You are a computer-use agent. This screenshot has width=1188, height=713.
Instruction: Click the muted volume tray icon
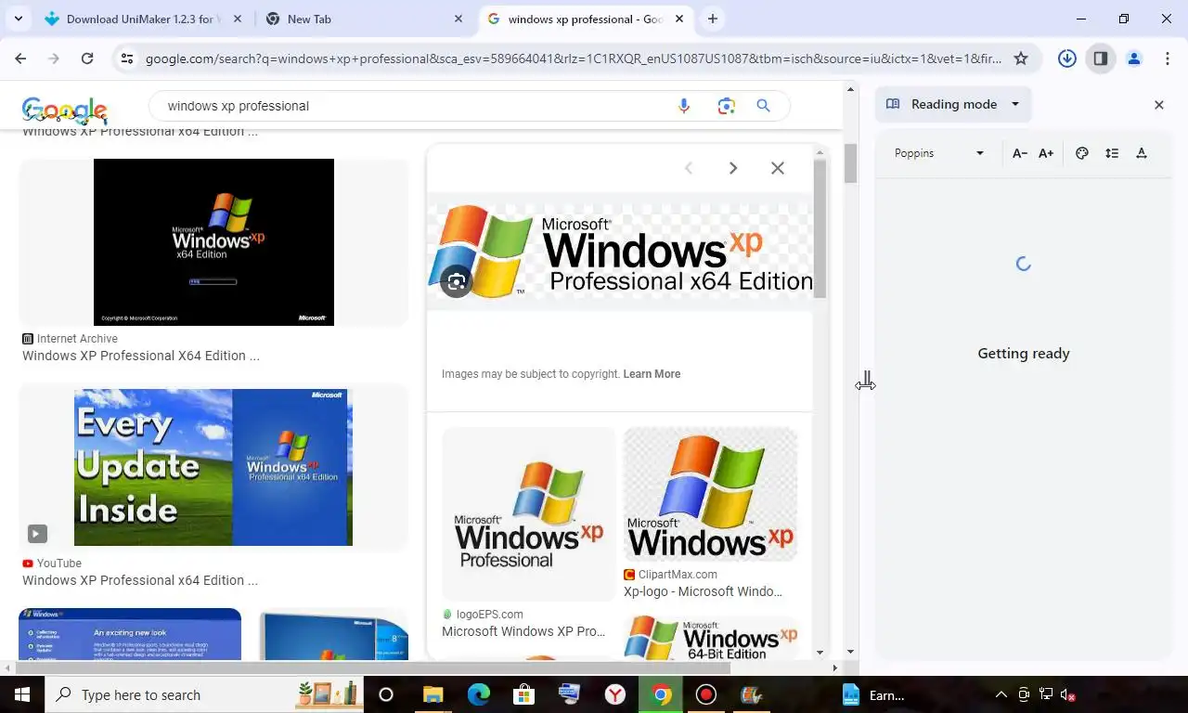point(1068,694)
